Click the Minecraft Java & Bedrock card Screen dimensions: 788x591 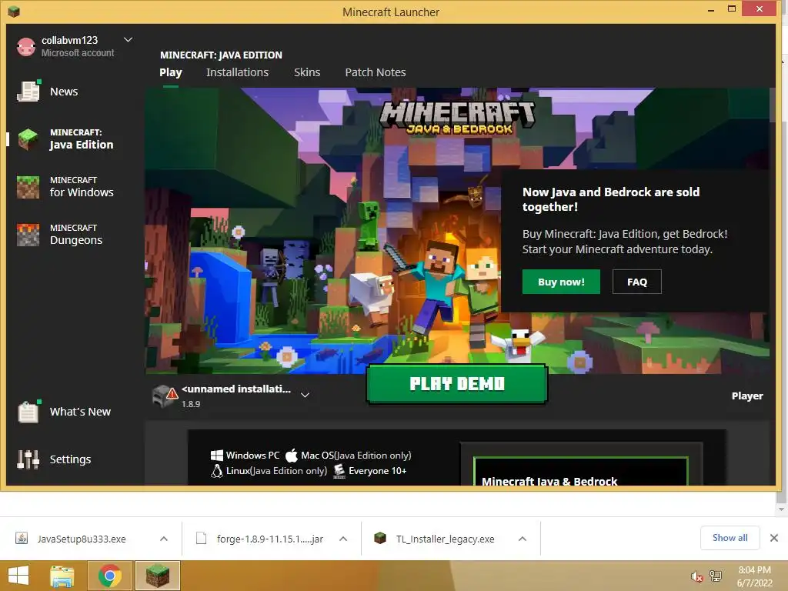click(x=581, y=472)
